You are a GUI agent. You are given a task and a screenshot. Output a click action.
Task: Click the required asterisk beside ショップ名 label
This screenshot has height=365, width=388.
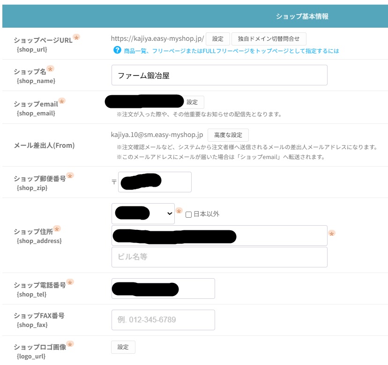51,69
